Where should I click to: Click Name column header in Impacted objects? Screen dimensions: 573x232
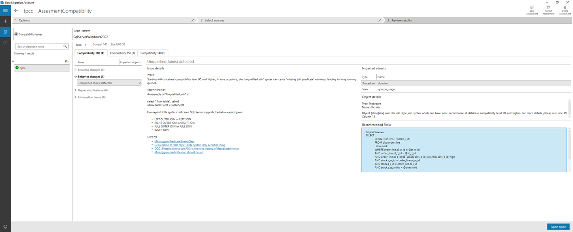tap(381, 76)
